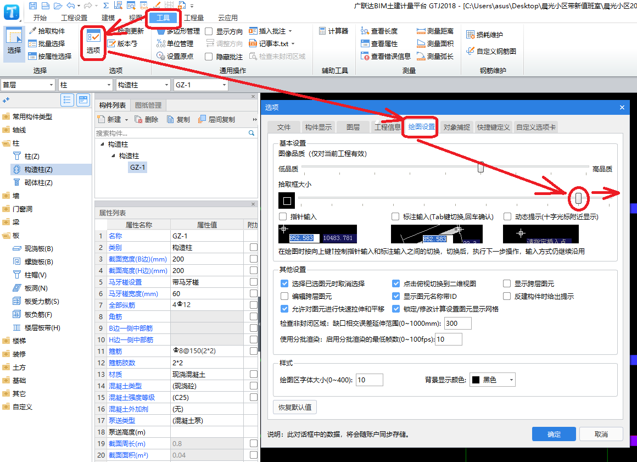
Task: Click 删除 delete component button
Action: tap(147, 119)
